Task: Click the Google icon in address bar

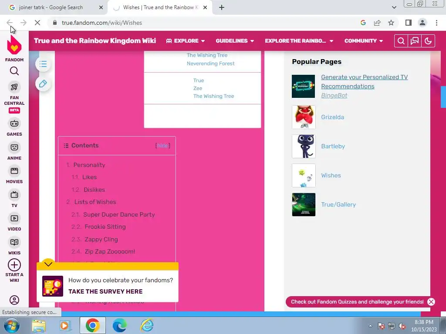Action: tap(363, 23)
